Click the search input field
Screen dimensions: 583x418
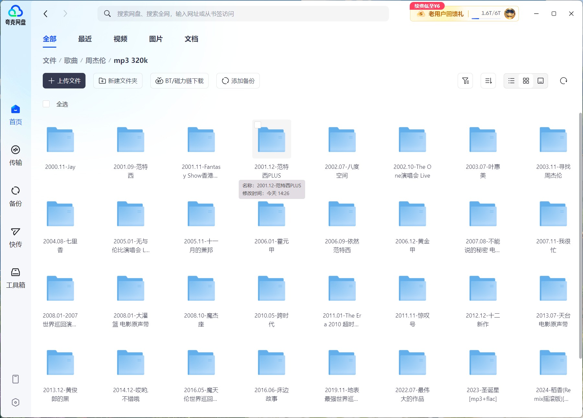pos(243,14)
